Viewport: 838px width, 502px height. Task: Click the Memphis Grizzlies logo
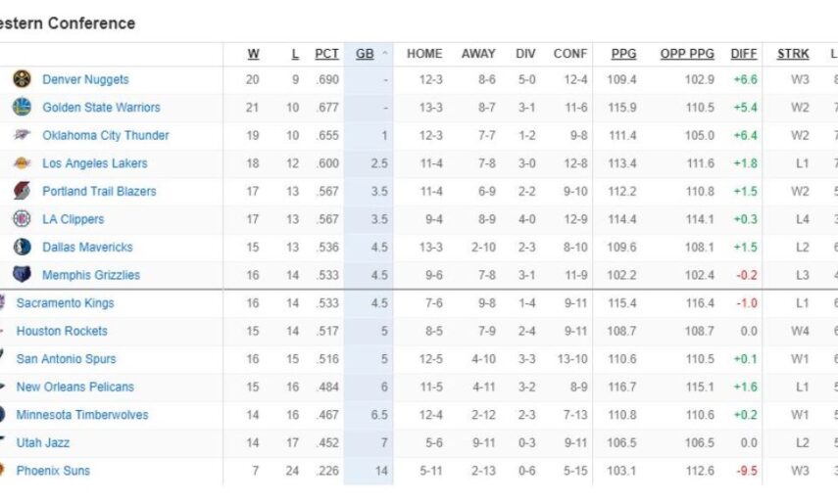pyautogui.click(x=22, y=275)
